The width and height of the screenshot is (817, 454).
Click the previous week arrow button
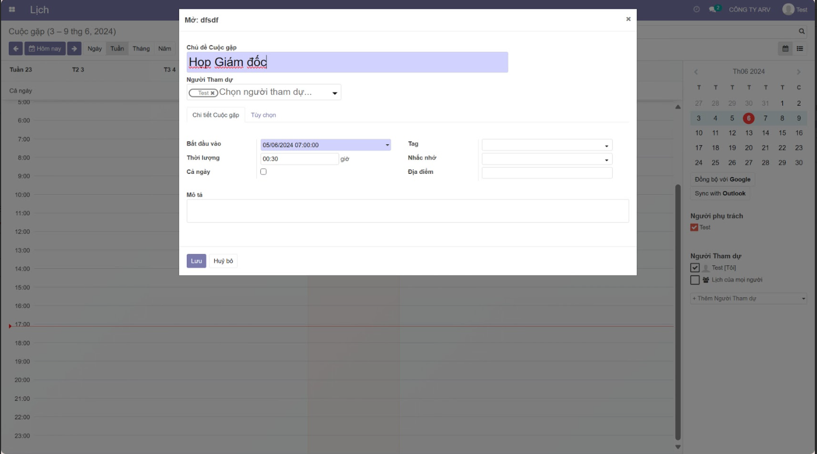pos(15,49)
